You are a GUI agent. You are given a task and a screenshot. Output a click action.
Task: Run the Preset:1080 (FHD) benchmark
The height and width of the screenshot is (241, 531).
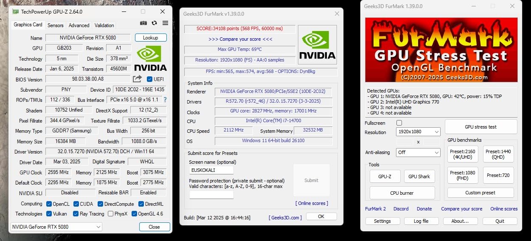tap(463, 175)
